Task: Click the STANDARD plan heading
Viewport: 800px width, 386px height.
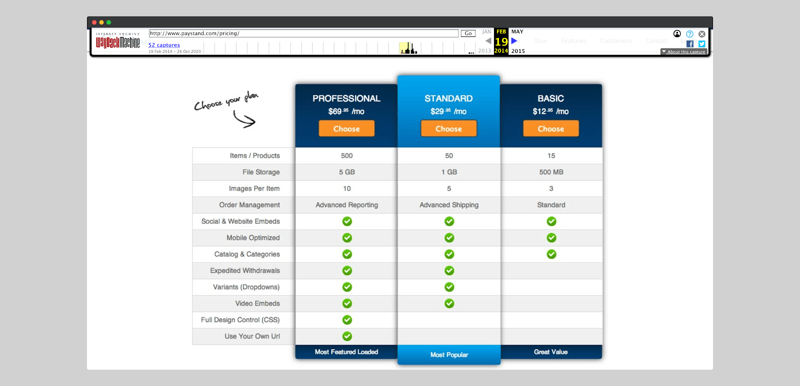Action: click(448, 98)
